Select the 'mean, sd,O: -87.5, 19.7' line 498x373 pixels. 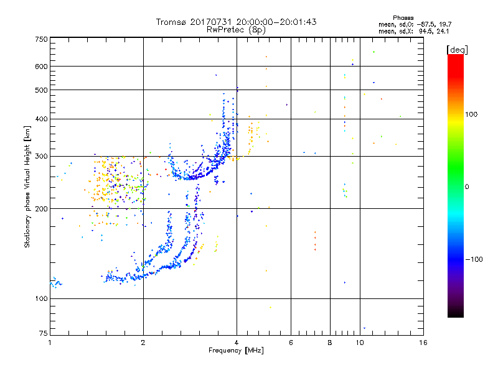415,24
